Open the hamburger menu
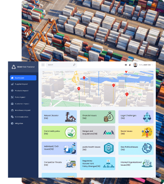164x184 pixels. point(43,65)
